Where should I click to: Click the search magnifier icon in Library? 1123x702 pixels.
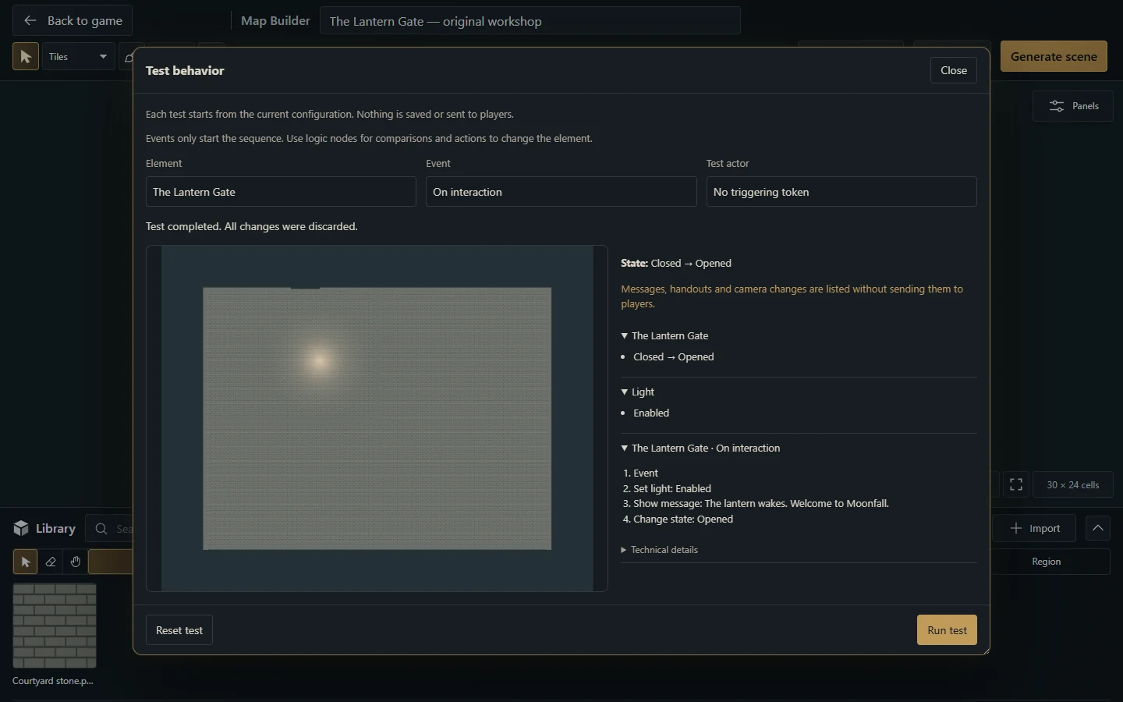[x=101, y=529]
